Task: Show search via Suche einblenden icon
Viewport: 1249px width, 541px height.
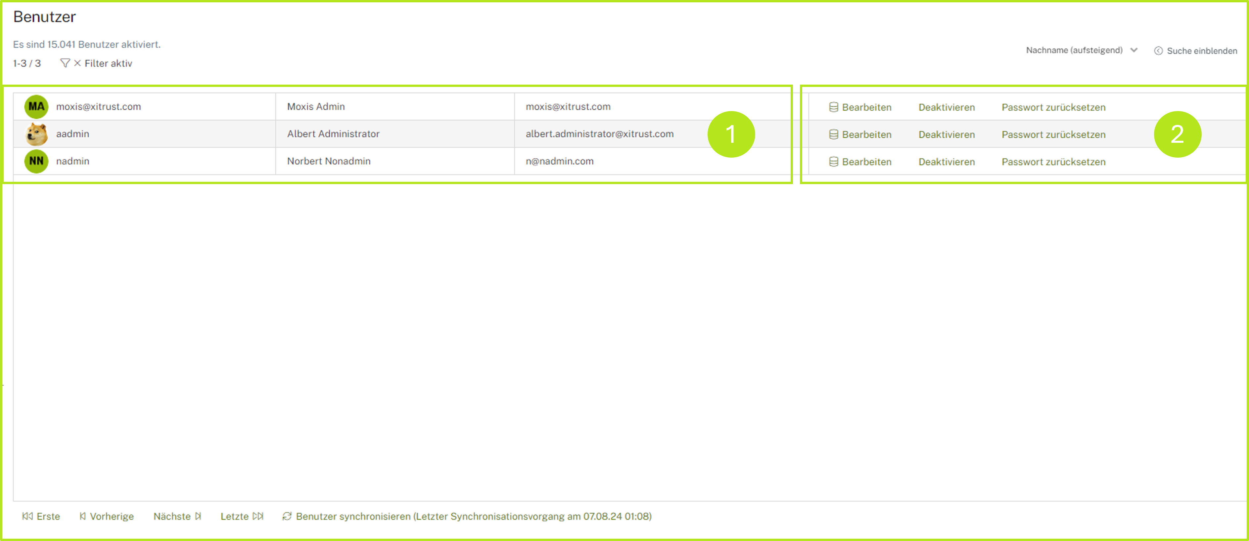Action: [x=1158, y=51]
